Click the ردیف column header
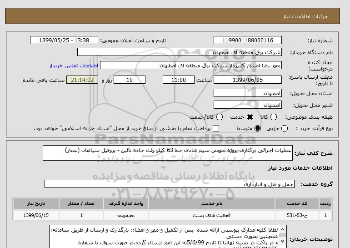The width and height of the screenshot is (350, 248). click(x=325, y=203)
